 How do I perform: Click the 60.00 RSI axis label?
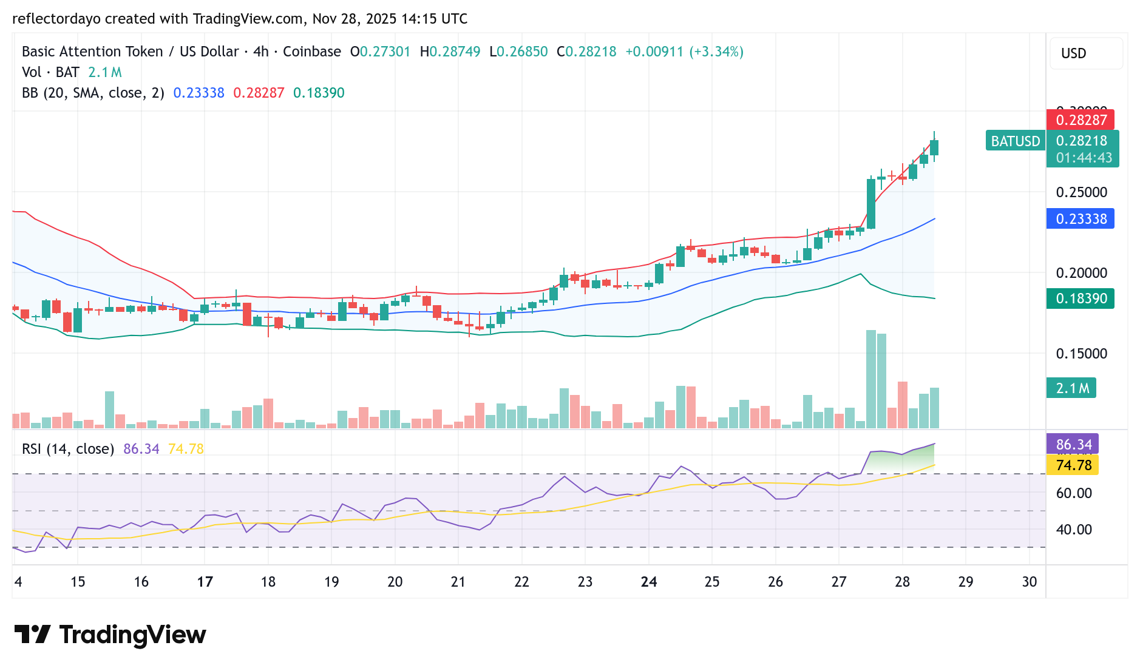[1074, 493]
